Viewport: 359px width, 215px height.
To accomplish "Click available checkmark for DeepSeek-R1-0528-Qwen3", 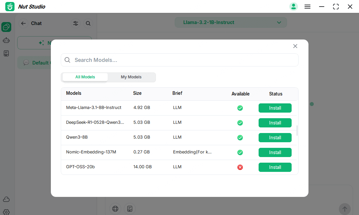I will click(x=240, y=123).
